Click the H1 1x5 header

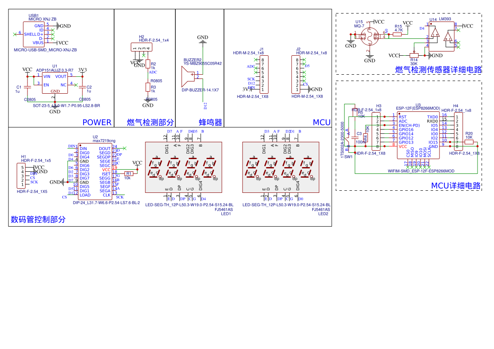point(22,176)
